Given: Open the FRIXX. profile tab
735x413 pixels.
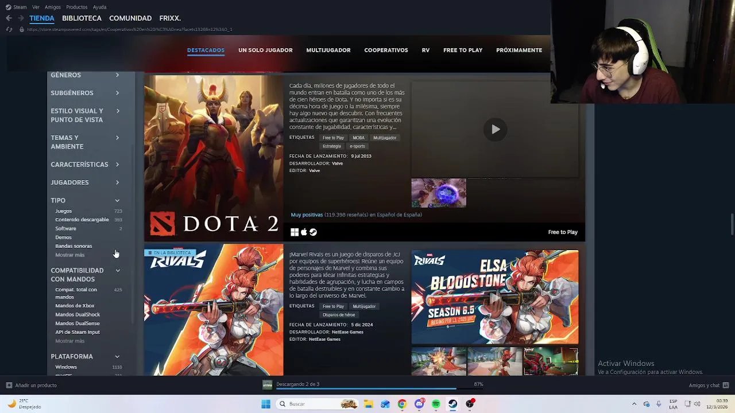Looking at the screenshot, I should coord(170,18).
